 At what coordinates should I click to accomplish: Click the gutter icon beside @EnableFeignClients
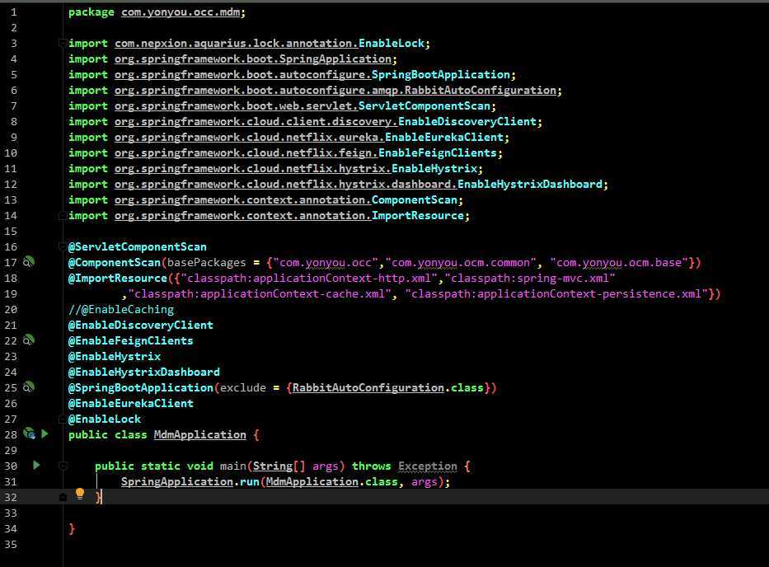tap(29, 340)
